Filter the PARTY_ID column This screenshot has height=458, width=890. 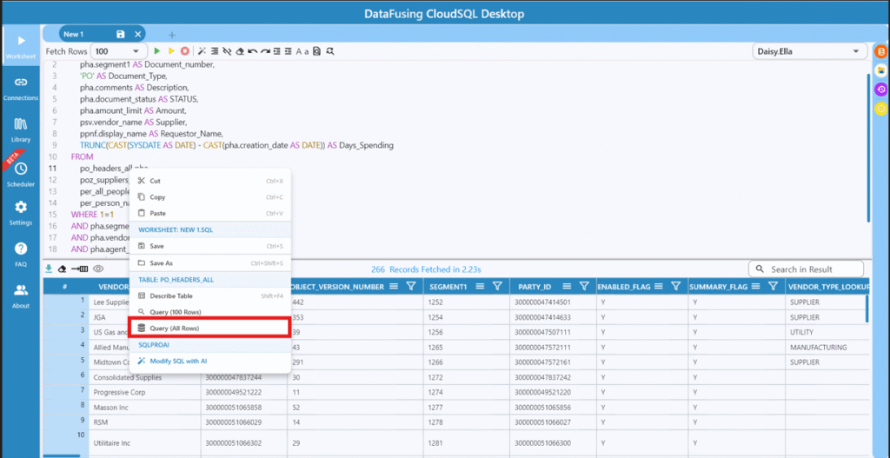coord(583,287)
